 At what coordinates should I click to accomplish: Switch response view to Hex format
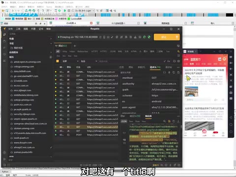click(x=144, y=121)
